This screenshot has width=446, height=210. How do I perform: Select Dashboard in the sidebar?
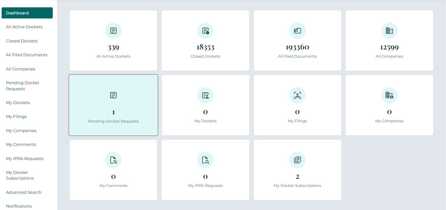27,13
